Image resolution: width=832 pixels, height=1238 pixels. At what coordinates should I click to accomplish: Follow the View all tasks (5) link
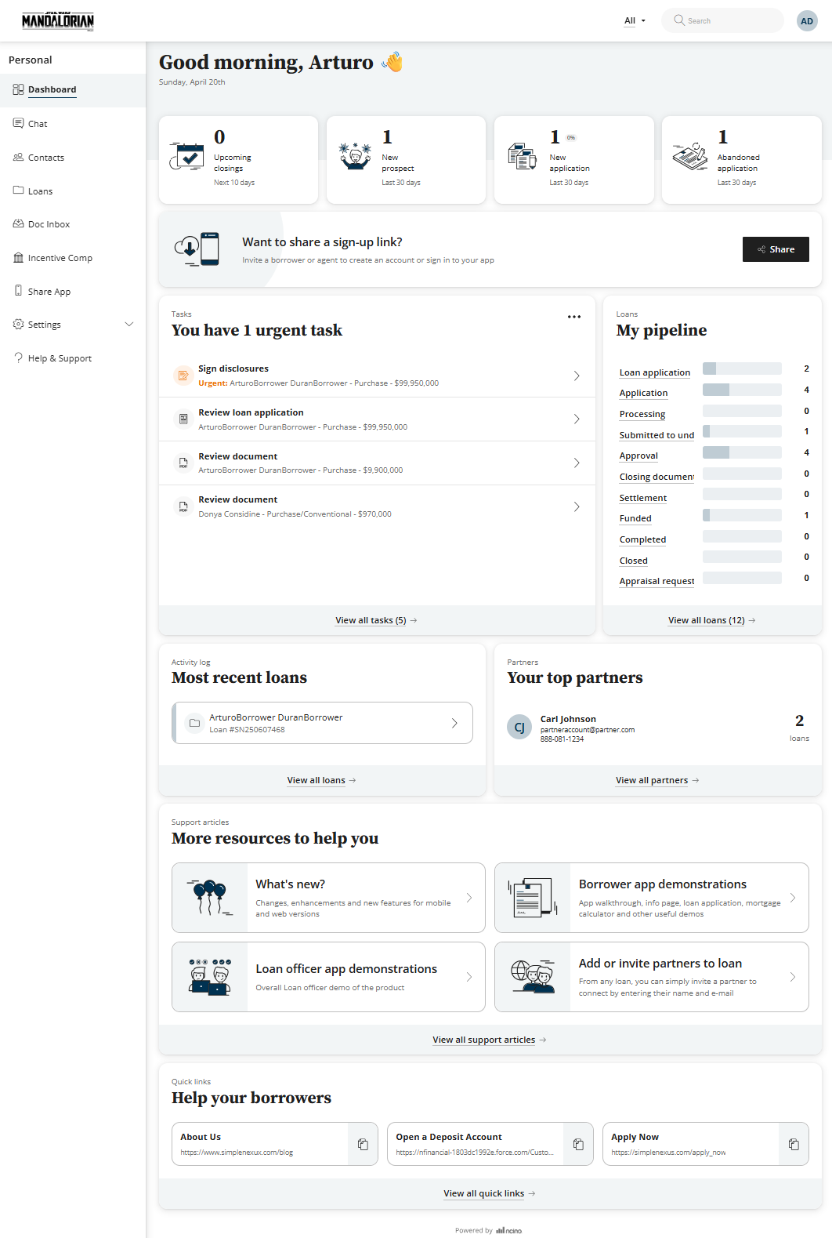click(x=371, y=620)
